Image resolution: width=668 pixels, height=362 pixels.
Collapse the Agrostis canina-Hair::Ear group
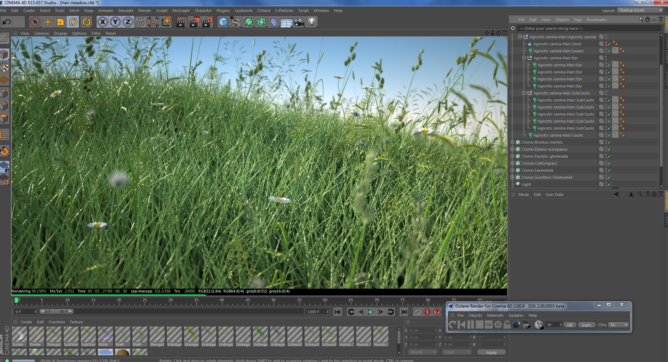(524, 58)
